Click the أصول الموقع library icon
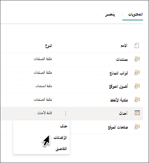This screenshot has height=163, width=149. click(137, 86)
